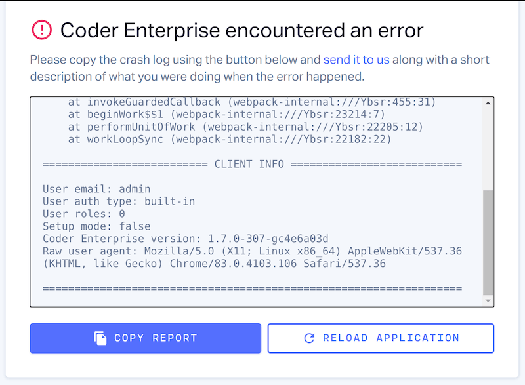Click the scrollbar down arrow
Screen dimensions: 525x385
tap(486, 300)
